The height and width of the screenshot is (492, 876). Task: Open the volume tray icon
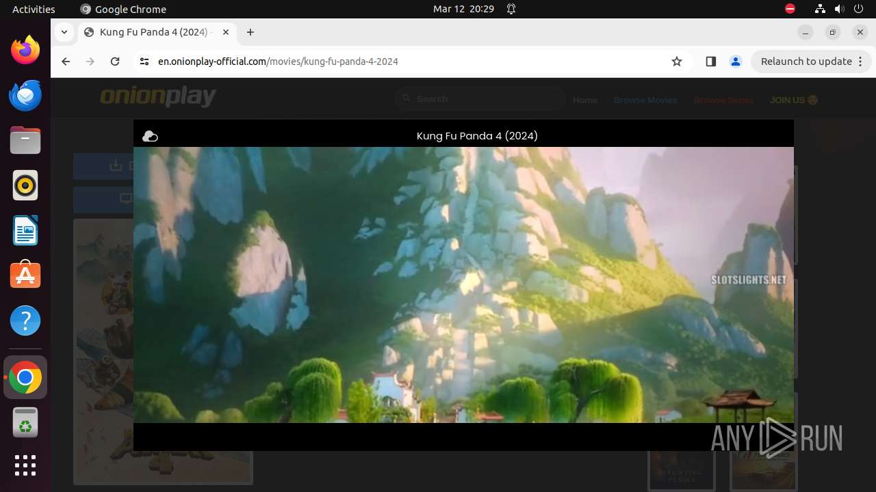point(839,9)
